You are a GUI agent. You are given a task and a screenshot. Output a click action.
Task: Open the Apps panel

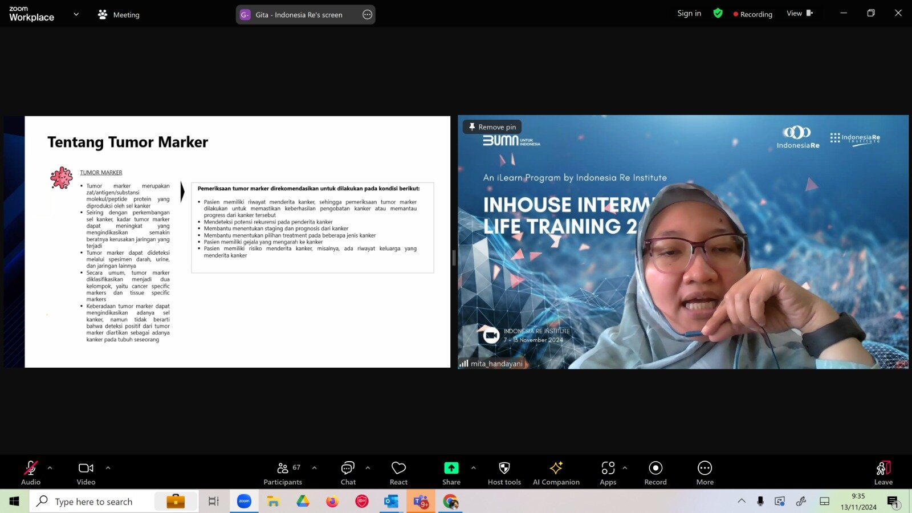[x=608, y=473]
